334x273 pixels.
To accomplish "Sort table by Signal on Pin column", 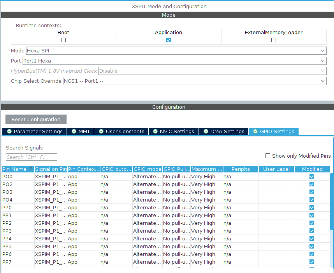I will [51, 169].
